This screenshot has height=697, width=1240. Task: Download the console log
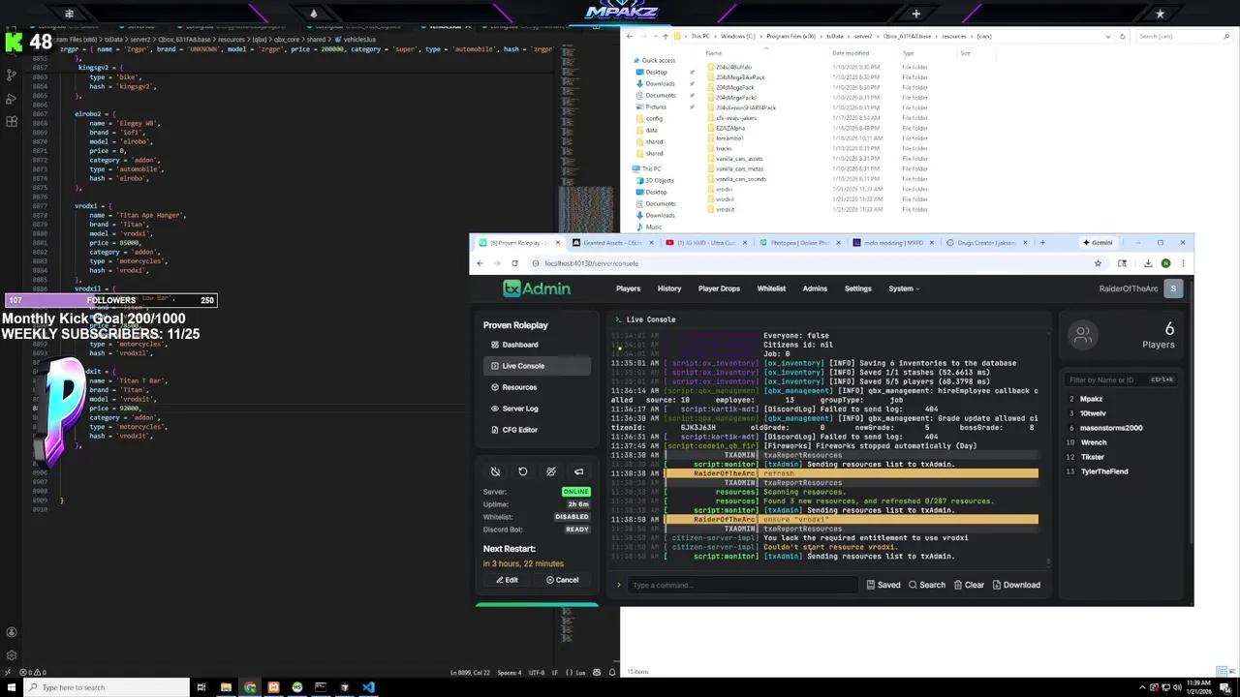pyautogui.click(x=1016, y=585)
